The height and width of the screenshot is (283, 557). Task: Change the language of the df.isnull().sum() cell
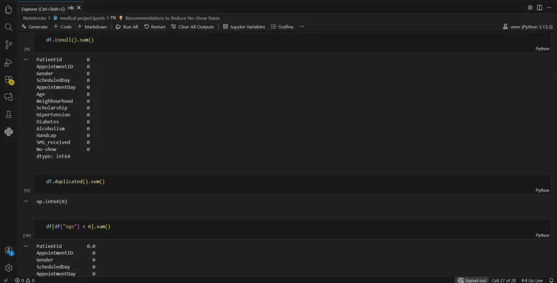coord(542,48)
